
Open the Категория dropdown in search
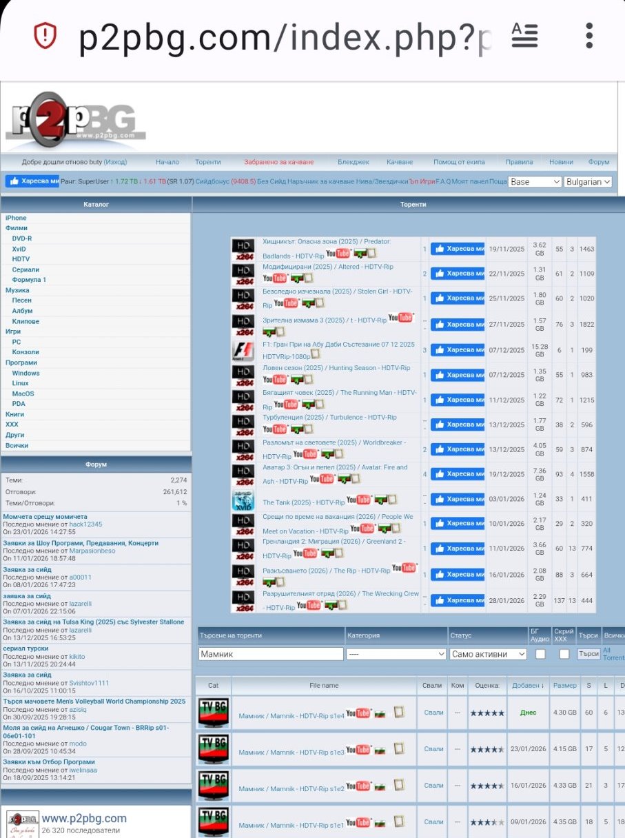[396, 654]
